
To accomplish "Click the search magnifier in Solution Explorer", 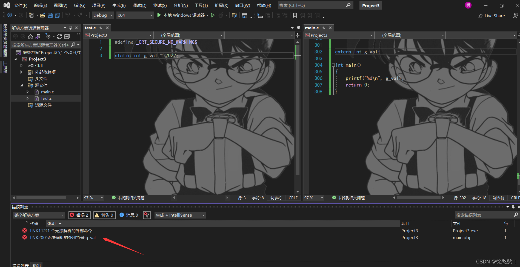I will tap(73, 45).
